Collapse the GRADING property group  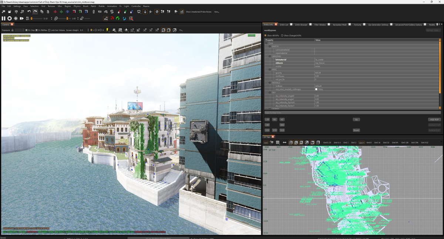coord(270,56)
